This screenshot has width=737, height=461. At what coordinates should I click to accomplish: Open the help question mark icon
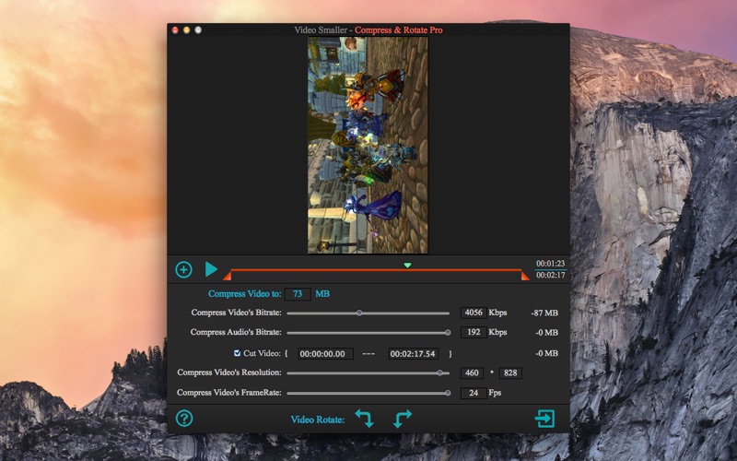[x=184, y=419]
